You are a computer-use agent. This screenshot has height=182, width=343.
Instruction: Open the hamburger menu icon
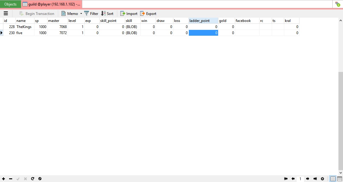click(x=6, y=14)
